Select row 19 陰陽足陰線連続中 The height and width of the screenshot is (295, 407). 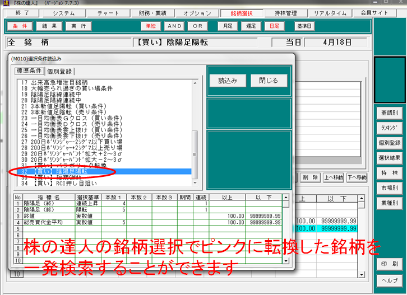(104, 95)
